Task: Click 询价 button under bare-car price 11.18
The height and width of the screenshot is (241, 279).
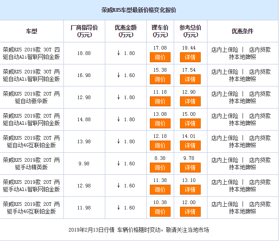Action: tap(160, 101)
